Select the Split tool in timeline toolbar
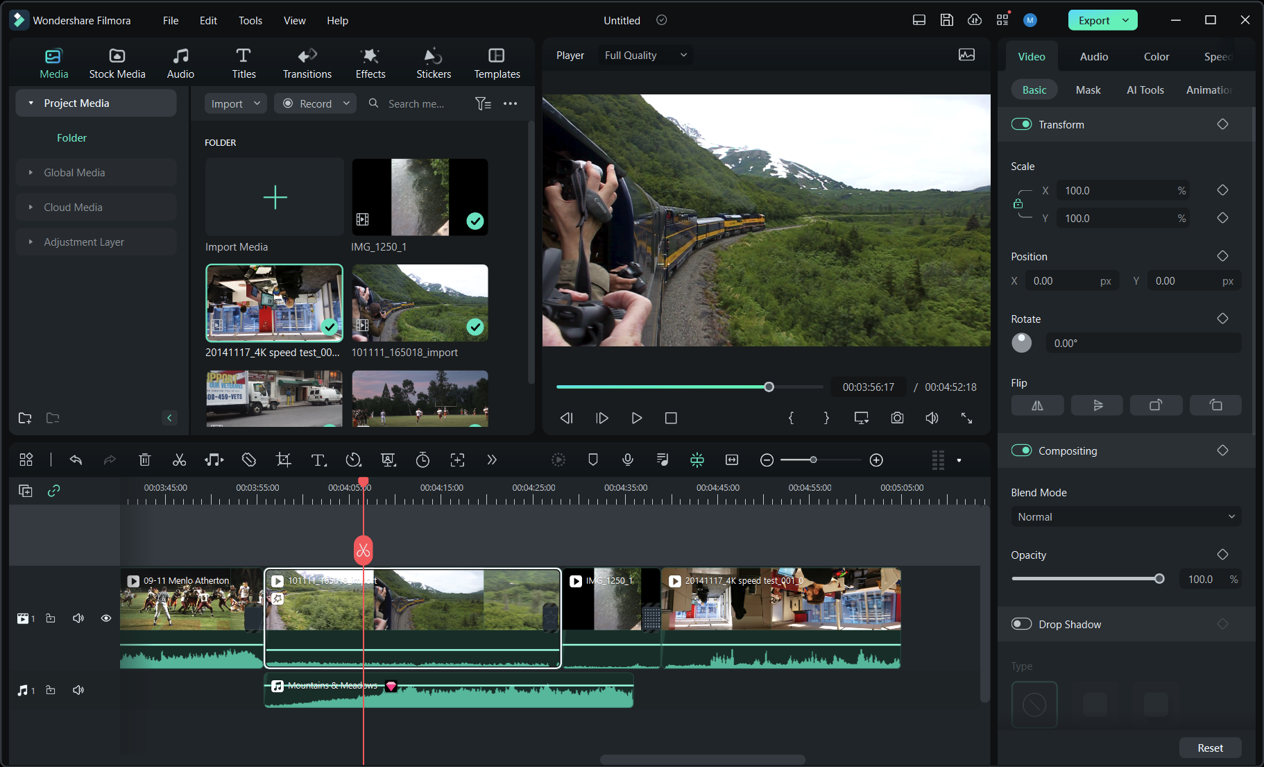The width and height of the screenshot is (1264, 767). coord(179,460)
